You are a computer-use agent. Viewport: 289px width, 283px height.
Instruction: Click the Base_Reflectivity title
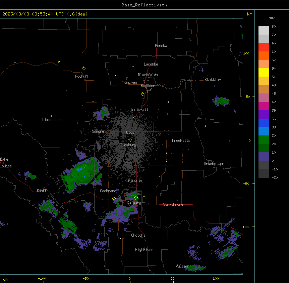click(x=144, y=5)
